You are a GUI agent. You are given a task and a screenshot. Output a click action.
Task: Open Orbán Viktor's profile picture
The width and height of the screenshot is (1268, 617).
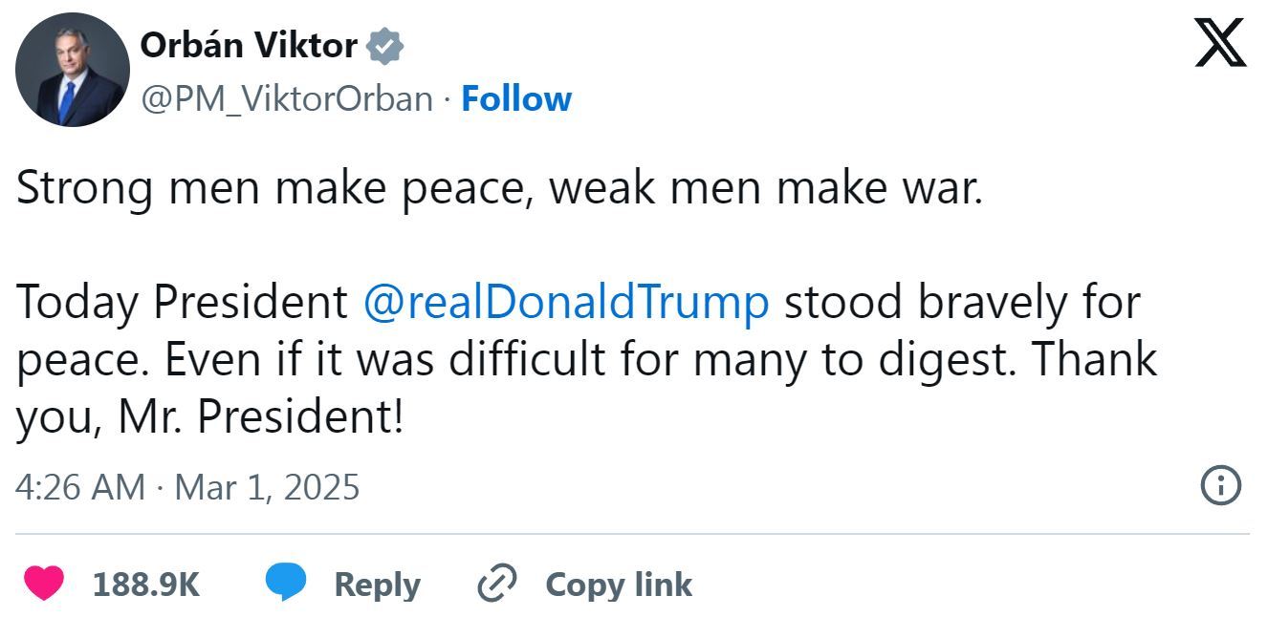(x=73, y=70)
